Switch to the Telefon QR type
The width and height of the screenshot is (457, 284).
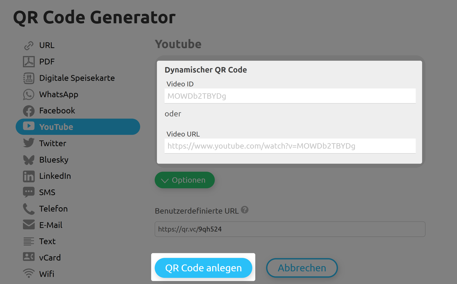click(x=53, y=209)
